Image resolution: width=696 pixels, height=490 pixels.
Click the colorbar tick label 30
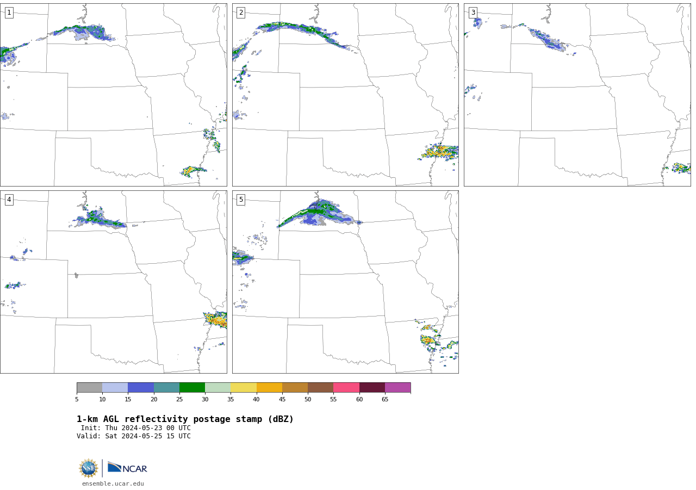(x=205, y=399)
